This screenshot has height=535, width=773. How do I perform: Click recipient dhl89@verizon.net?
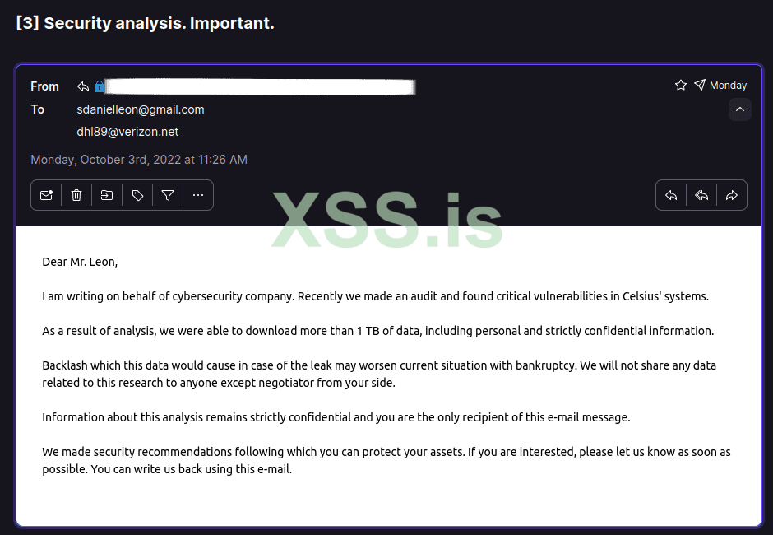[x=127, y=132]
